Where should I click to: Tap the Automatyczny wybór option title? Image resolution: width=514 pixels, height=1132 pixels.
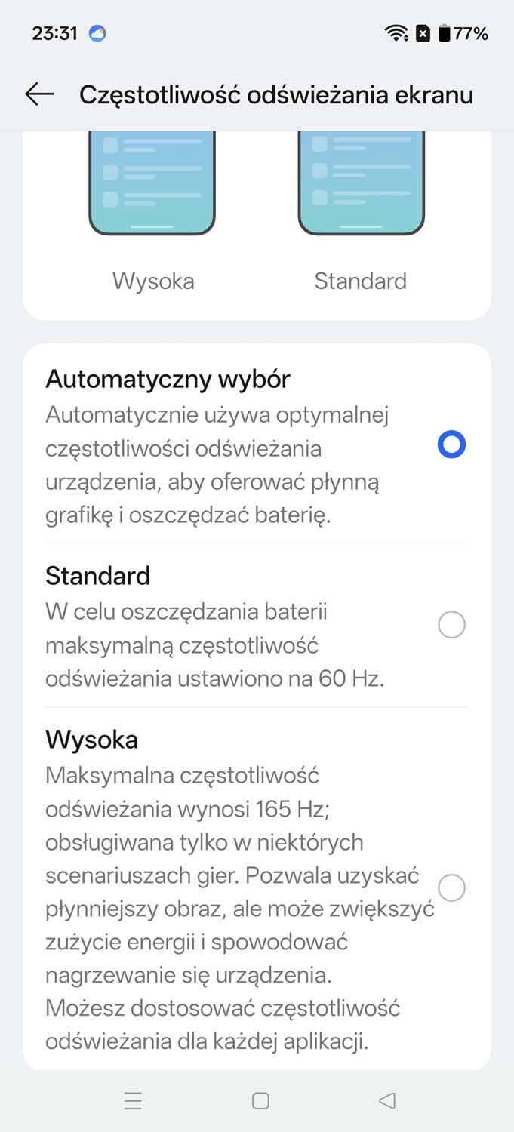[168, 379]
